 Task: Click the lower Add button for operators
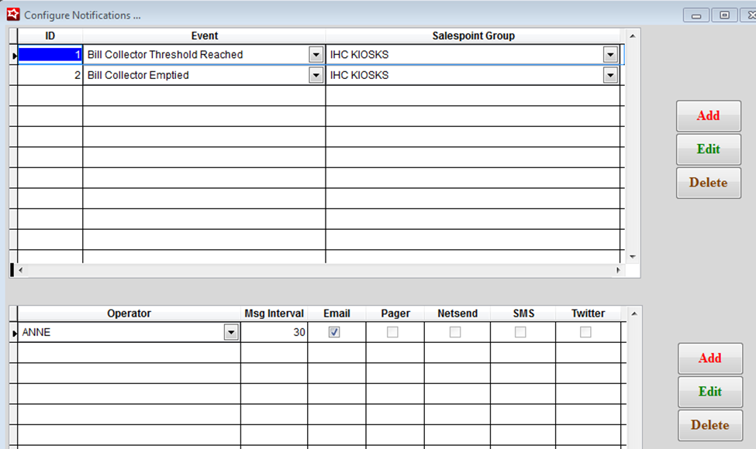[709, 358]
